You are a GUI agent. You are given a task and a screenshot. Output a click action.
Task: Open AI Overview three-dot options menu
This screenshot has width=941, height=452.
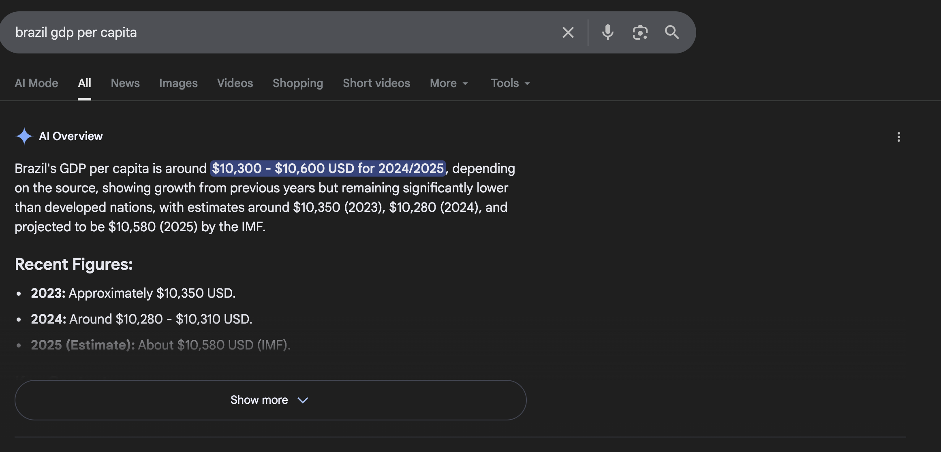(x=898, y=137)
